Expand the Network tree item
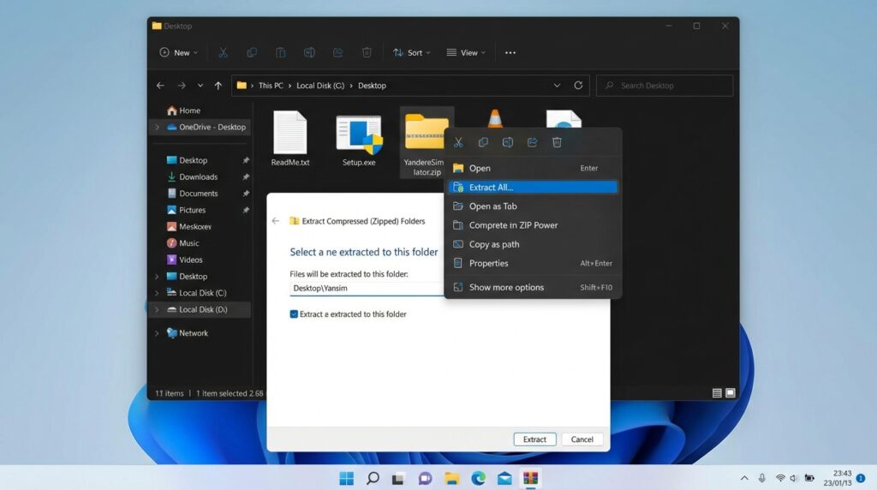The height and width of the screenshot is (490, 877). coord(157,333)
